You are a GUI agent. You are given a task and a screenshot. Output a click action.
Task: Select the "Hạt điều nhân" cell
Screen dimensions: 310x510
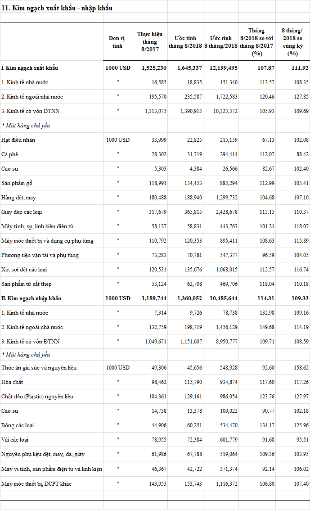[x=18, y=140]
